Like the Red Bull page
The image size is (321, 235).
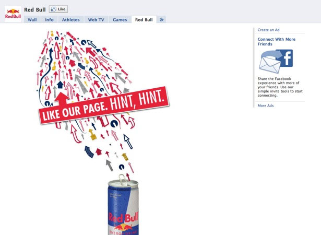[x=58, y=9]
